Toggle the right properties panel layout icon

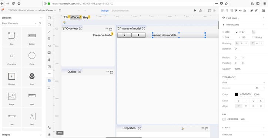click(x=264, y=11)
